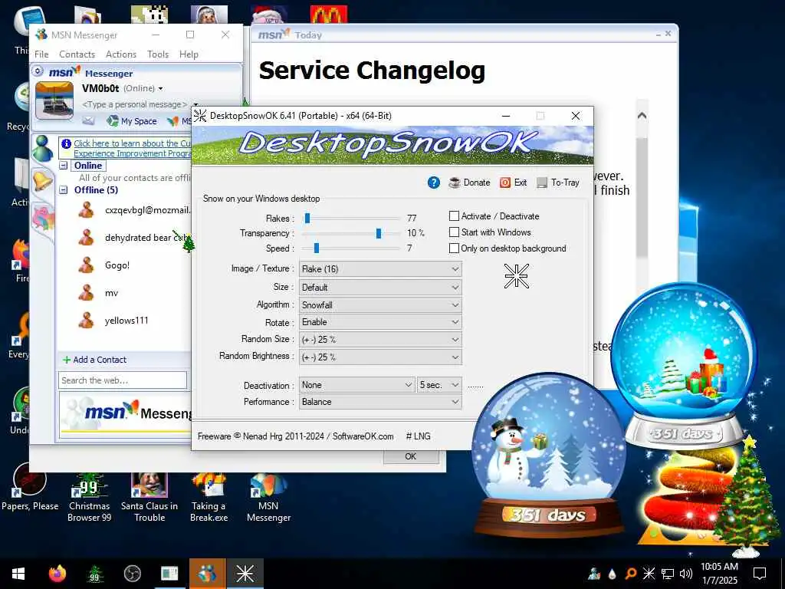Click the Add a Contact link
785x589 pixels.
(x=100, y=360)
